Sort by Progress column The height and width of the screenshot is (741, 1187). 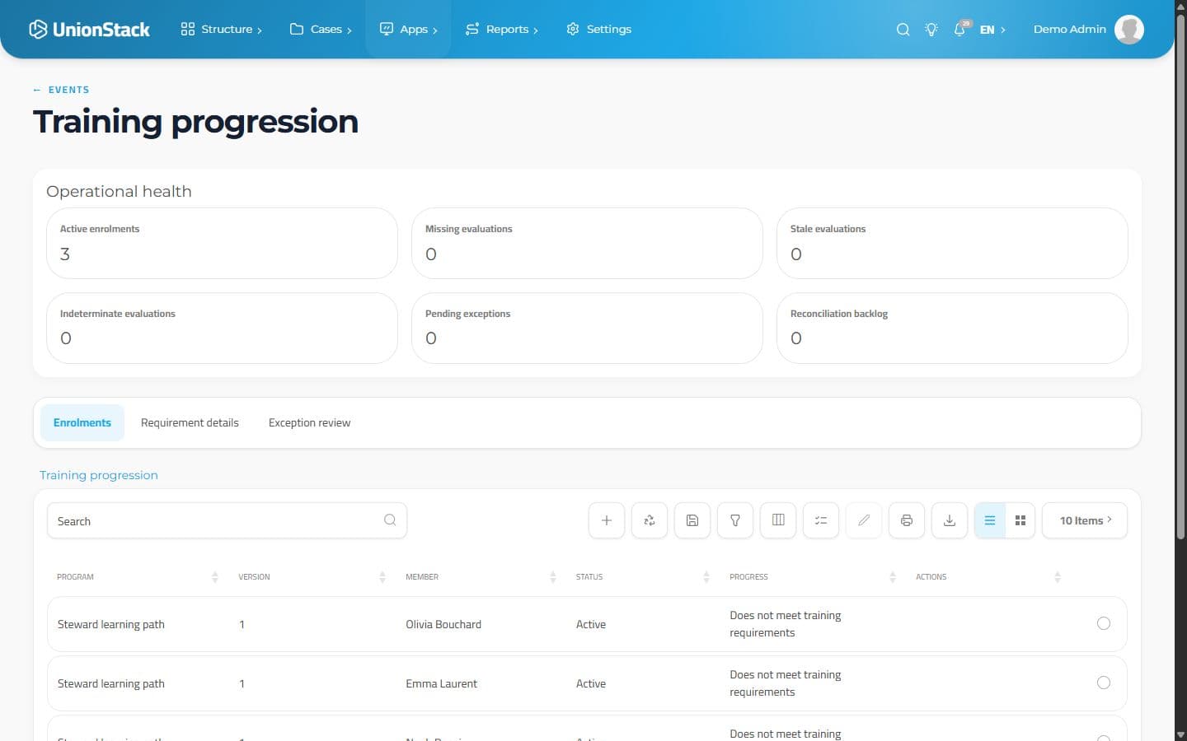tap(893, 577)
